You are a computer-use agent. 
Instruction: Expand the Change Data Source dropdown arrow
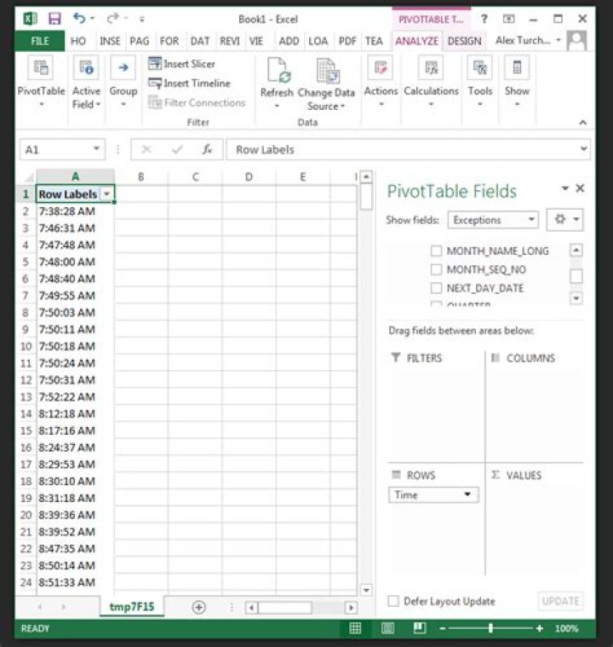[342, 107]
